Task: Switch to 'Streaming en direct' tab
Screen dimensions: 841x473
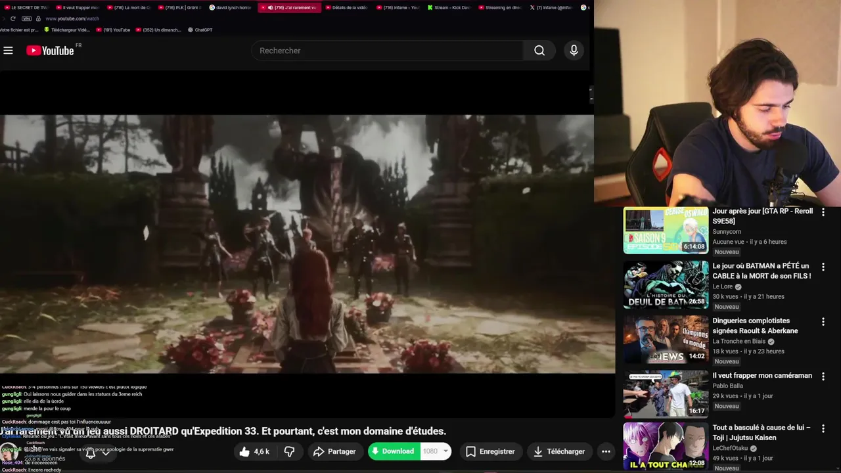Action: tap(501, 7)
